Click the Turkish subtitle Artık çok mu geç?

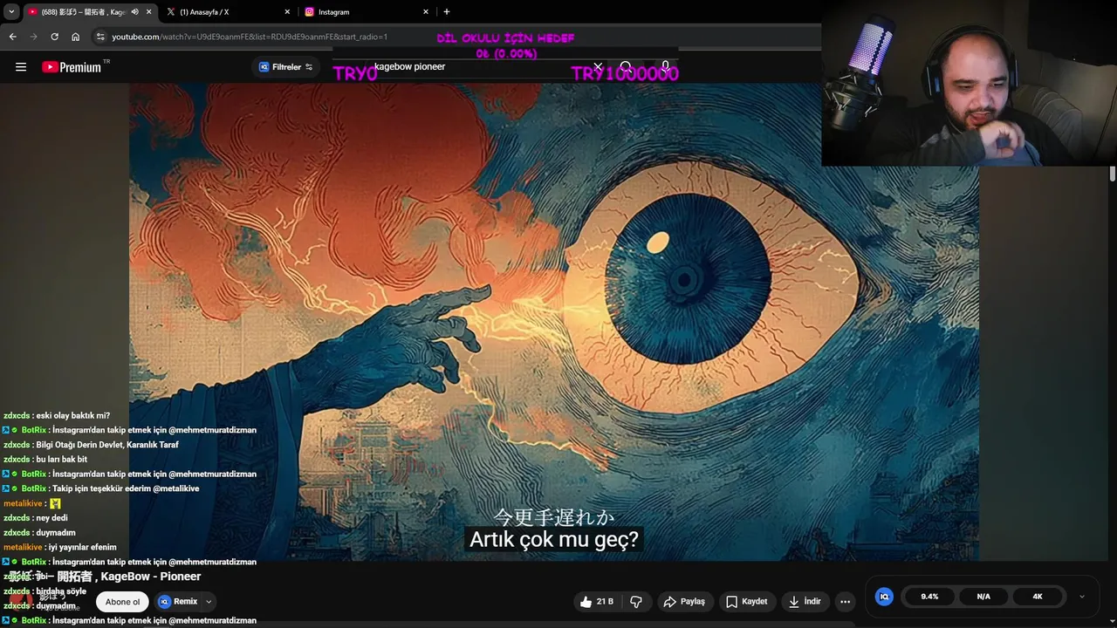point(554,540)
